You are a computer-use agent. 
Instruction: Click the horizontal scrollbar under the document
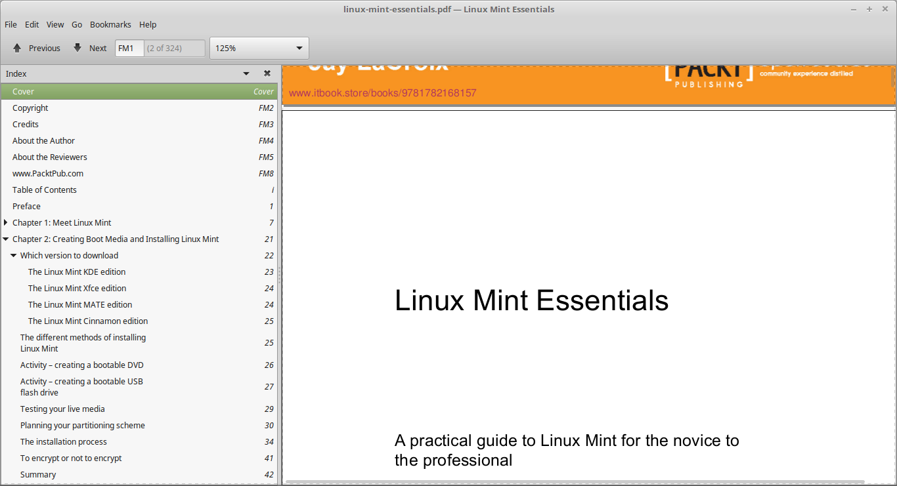point(575,482)
